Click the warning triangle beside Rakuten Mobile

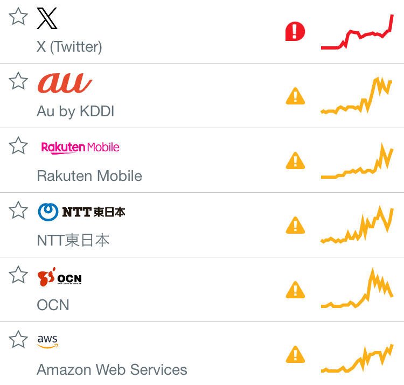click(x=295, y=160)
